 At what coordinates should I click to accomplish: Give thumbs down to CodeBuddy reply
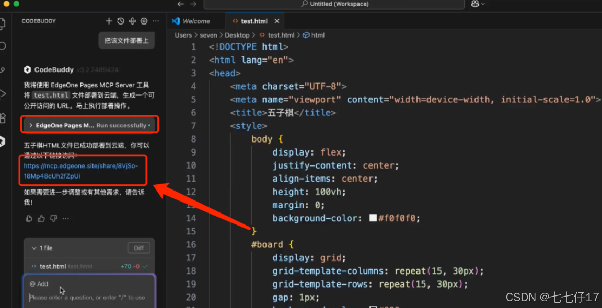click(x=54, y=219)
